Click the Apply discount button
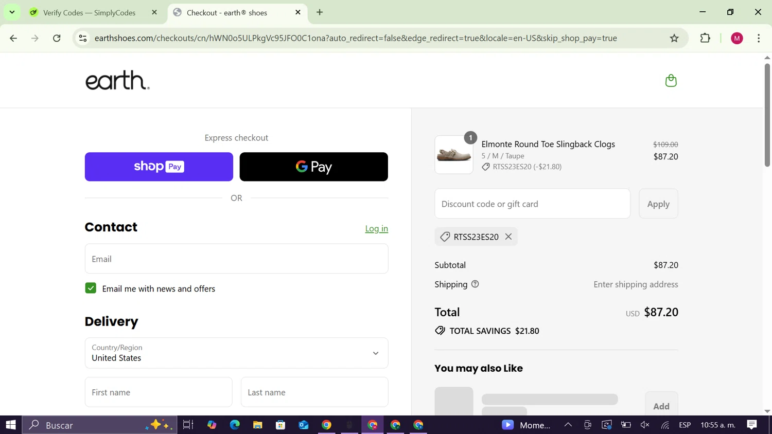Viewport: 772px width, 434px height. point(658,204)
